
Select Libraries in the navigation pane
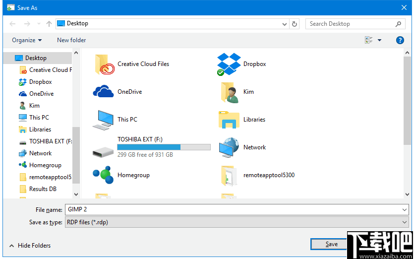point(35,129)
